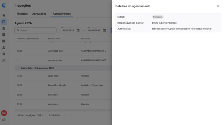224x125 pixels.
Task: Open the documents sidebar icon
Action: (4, 28)
